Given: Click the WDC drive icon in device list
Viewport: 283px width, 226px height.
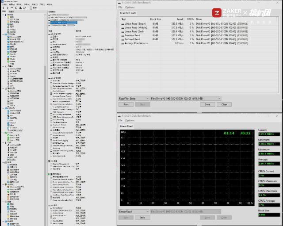Looking at the screenshot, I should point(49,18).
